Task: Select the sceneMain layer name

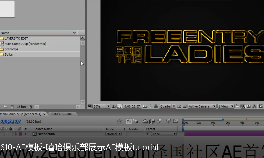Action: (46, 134)
